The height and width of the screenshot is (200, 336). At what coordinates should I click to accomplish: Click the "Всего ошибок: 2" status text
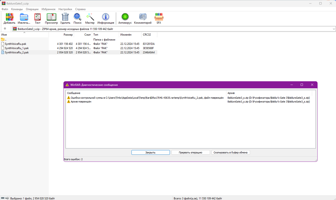[x=73, y=159]
